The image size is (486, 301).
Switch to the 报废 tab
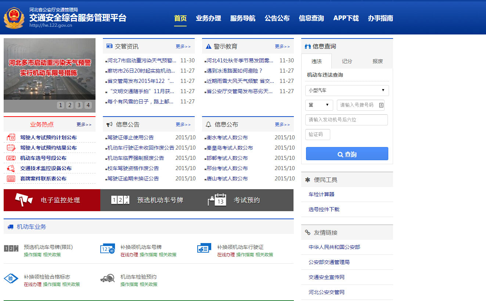click(378, 61)
